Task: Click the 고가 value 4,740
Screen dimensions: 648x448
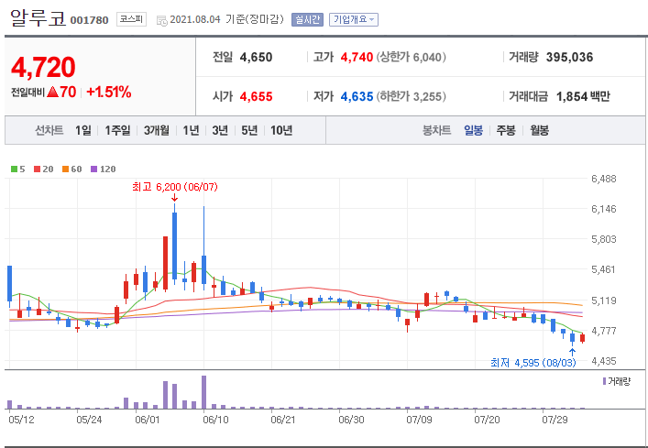Action: (357, 57)
